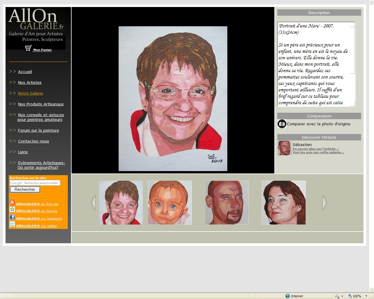Select the bearded man portrait thumbnail

[227, 203]
